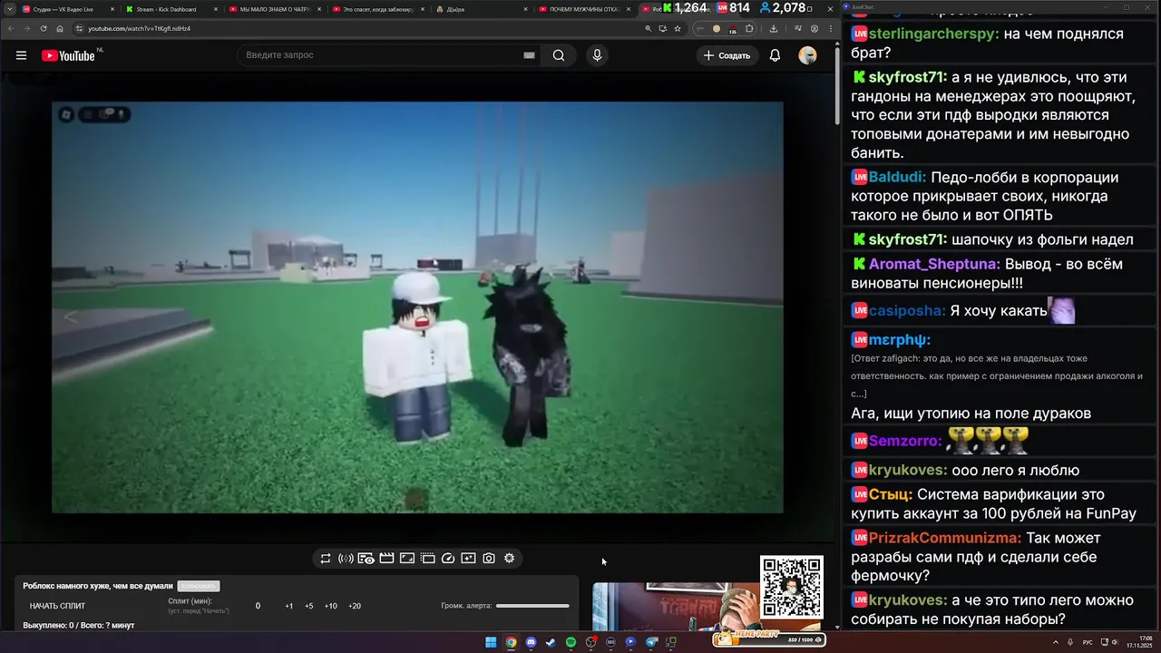The height and width of the screenshot is (653, 1161).
Task: Click the YouTube page vertical scrollbar
Action: [x=837, y=86]
